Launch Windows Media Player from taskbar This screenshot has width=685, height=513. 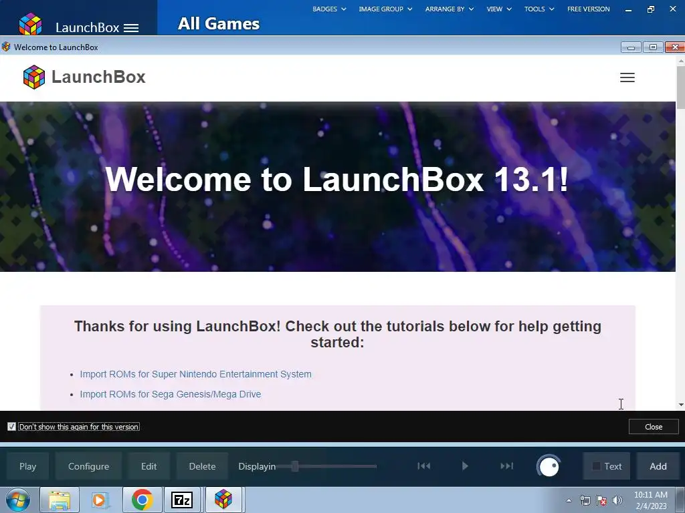[x=100, y=500]
